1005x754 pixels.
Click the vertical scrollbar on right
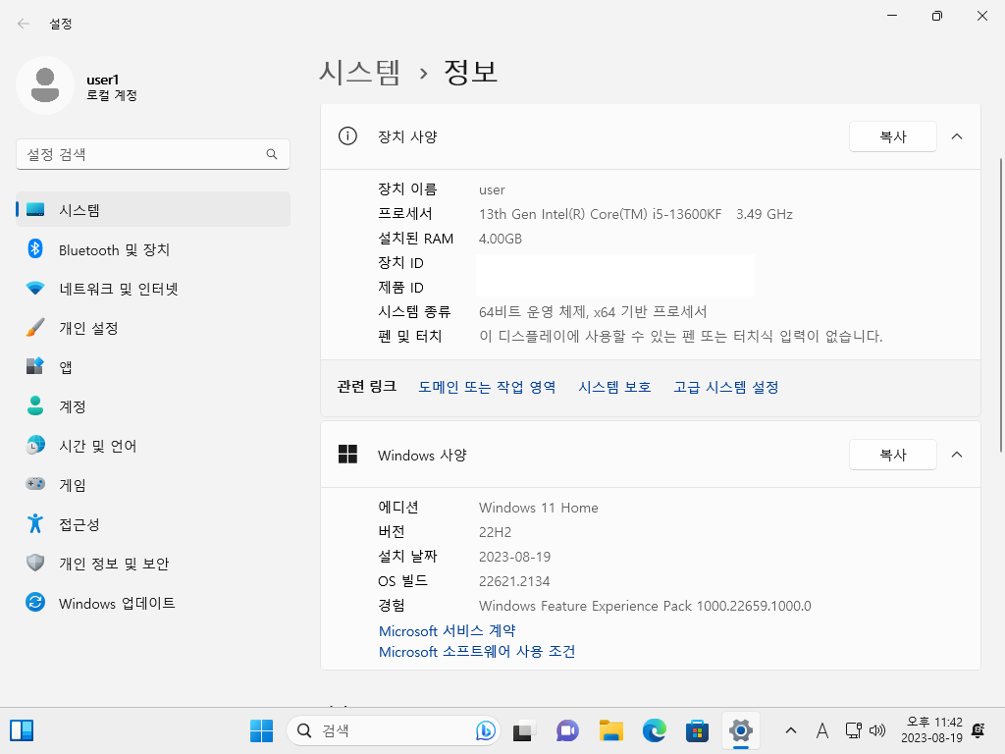pyautogui.click(x=1001, y=304)
